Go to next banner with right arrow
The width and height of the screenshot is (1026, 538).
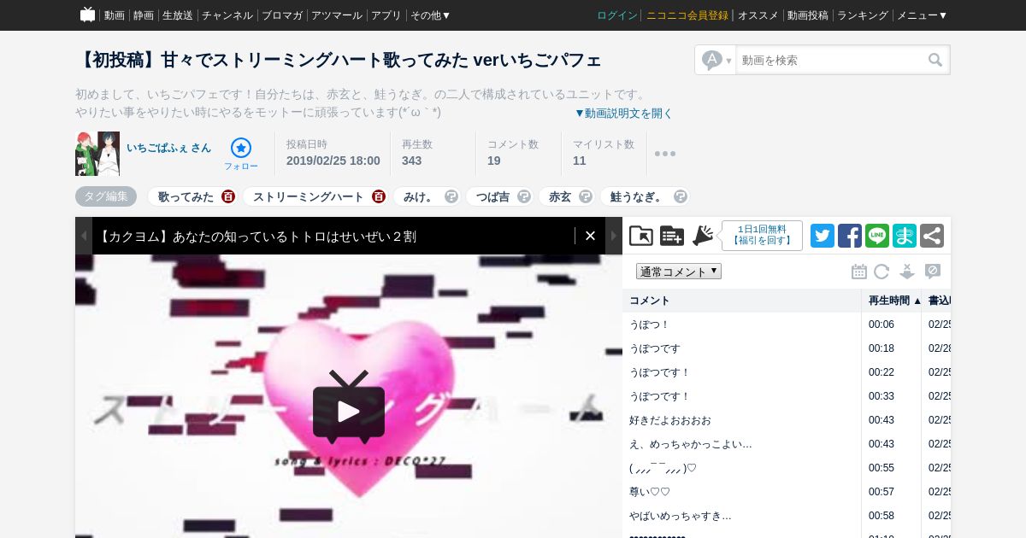614,236
